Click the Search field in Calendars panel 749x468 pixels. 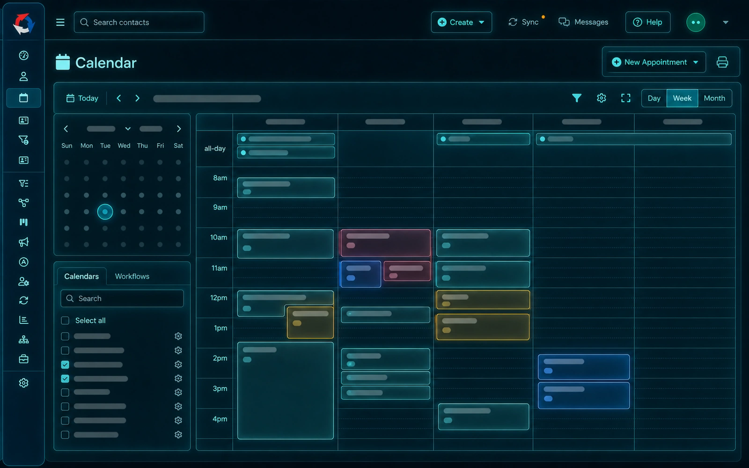(x=122, y=299)
